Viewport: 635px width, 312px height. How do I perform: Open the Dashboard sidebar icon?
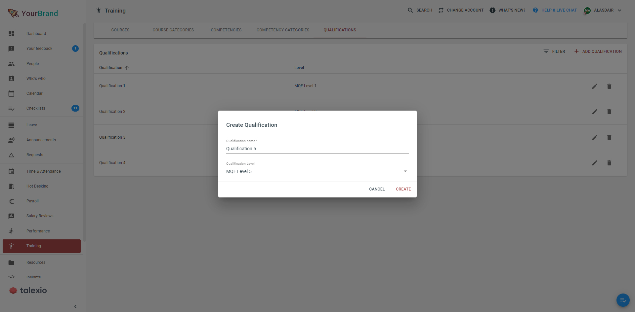click(x=11, y=34)
